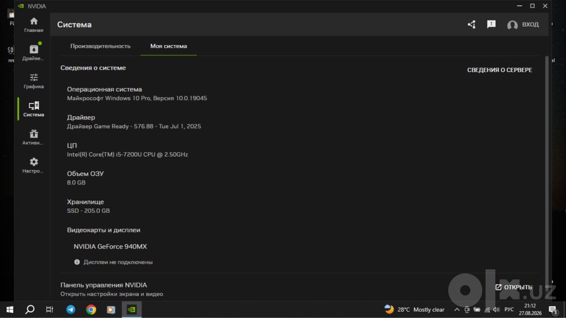The image size is (566, 318).
Task: Switch to the Производительность tab
Action: pyautogui.click(x=100, y=46)
